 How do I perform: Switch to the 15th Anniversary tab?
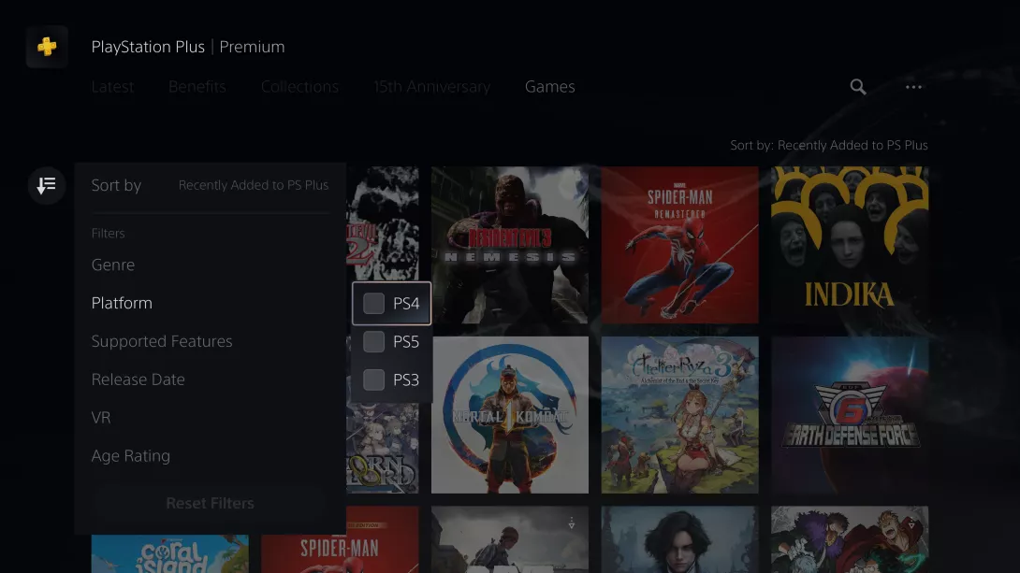[432, 86]
